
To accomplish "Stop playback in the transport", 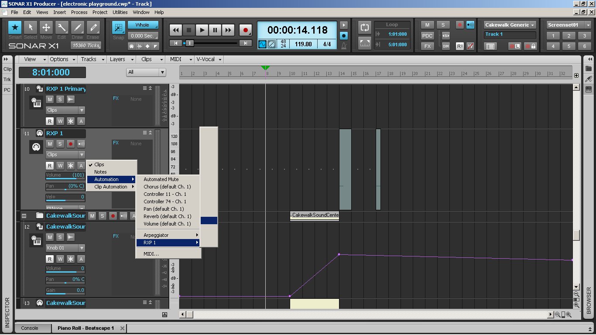I will (x=189, y=30).
